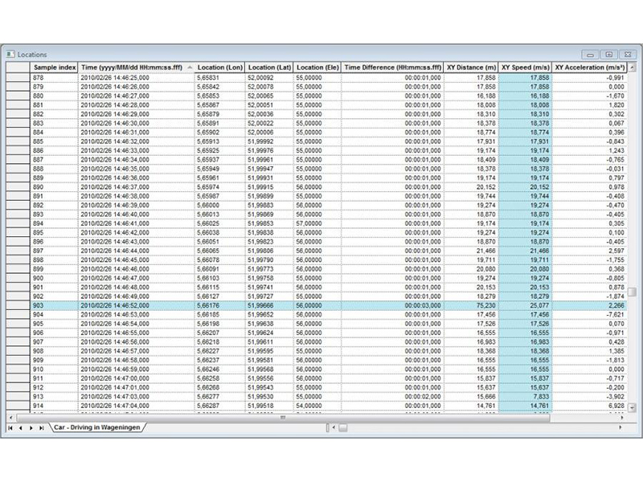Go to previous sheet tab arrow
The width and height of the screenshot is (643, 482).
21,428
